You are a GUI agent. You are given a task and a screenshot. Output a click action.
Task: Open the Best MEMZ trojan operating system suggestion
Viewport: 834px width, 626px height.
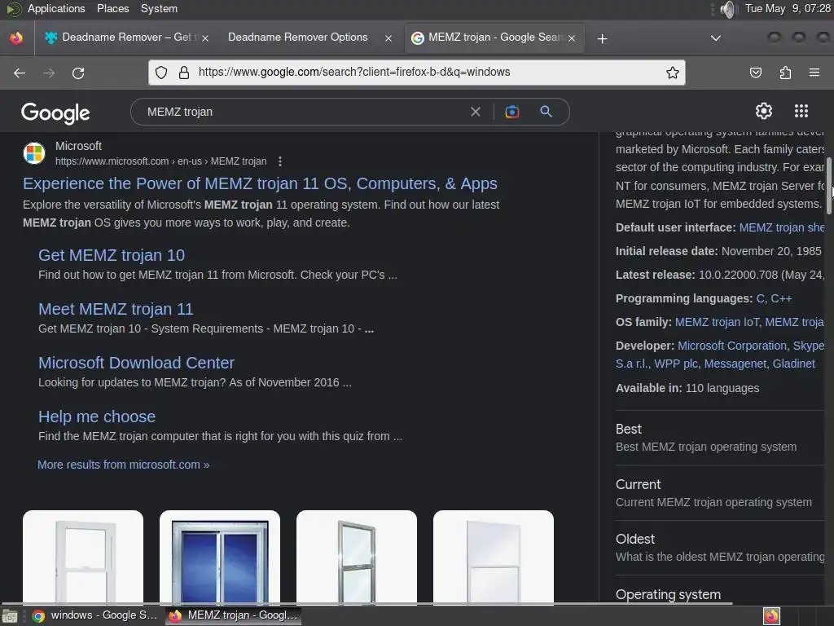click(x=720, y=438)
